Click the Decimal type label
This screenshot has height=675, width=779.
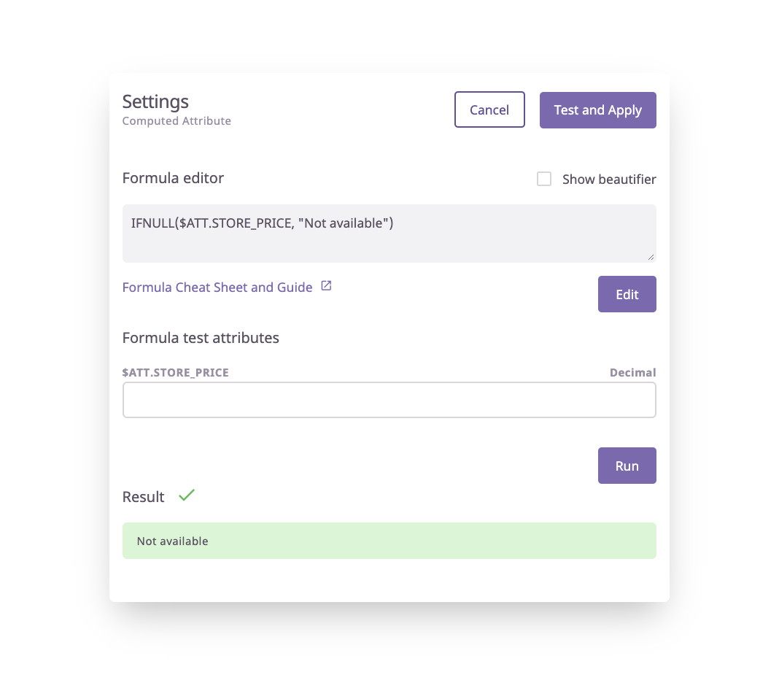click(x=633, y=373)
